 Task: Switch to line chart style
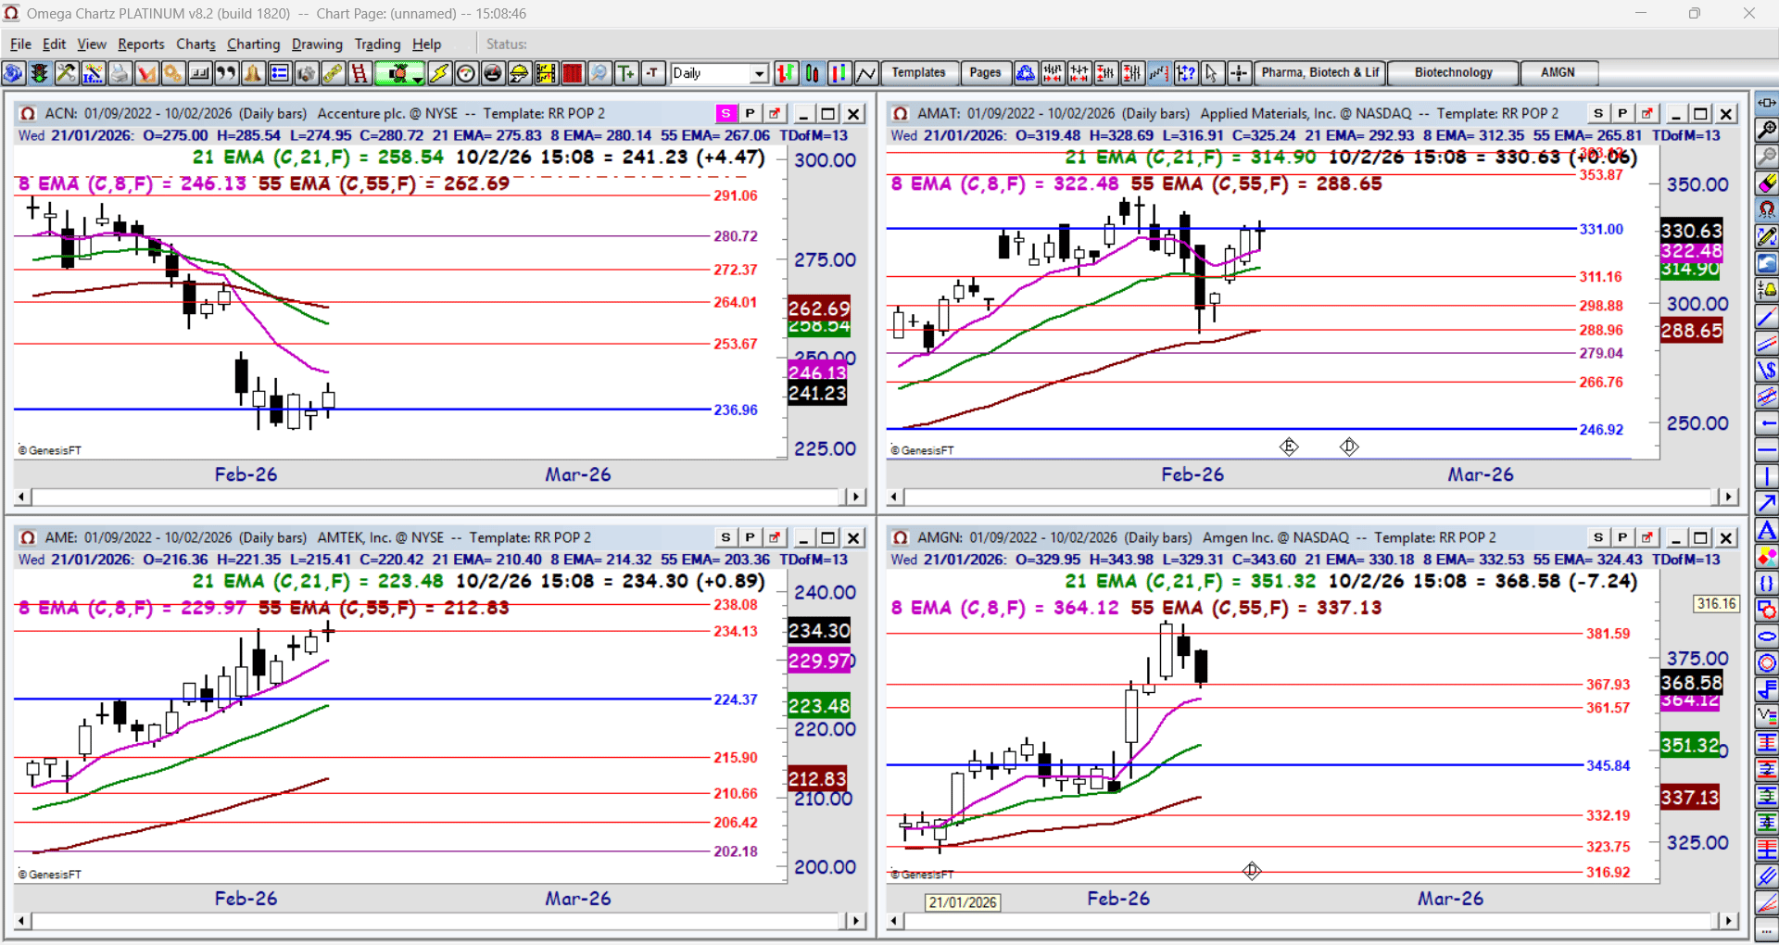tap(866, 73)
